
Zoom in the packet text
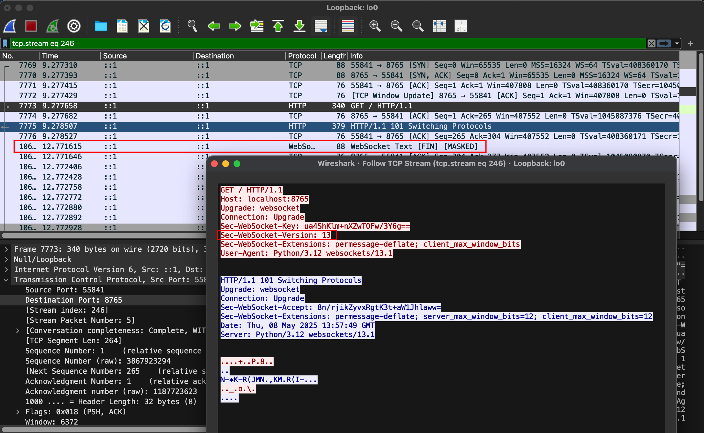[x=375, y=26]
